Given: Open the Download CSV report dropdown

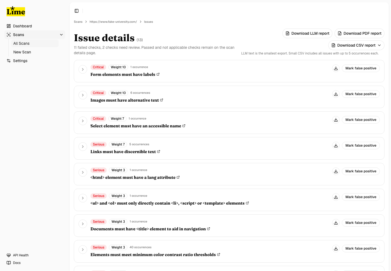Looking at the screenshot, I should 356,45.
